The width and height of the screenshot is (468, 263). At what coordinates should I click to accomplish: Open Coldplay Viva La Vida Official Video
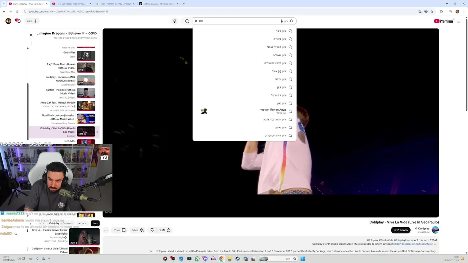84,251
